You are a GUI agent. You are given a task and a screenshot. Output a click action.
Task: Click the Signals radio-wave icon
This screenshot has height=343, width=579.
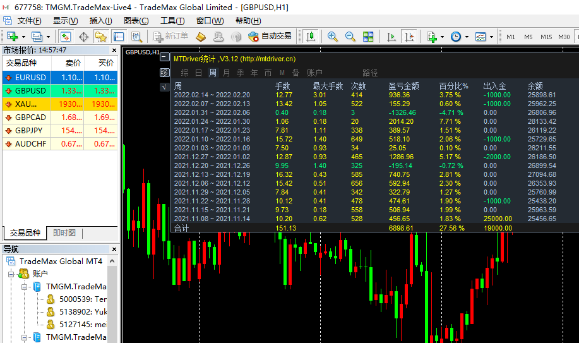[x=236, y=37]
